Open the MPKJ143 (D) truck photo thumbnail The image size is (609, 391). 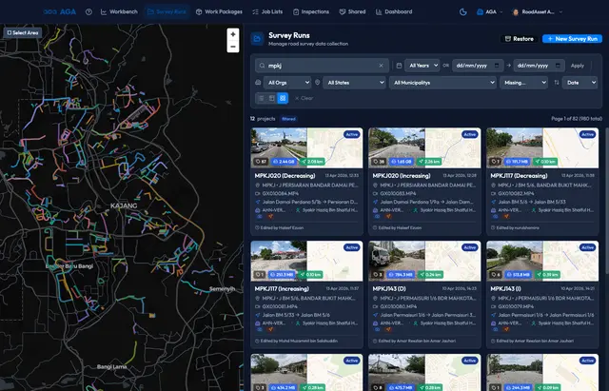point(397,261)
